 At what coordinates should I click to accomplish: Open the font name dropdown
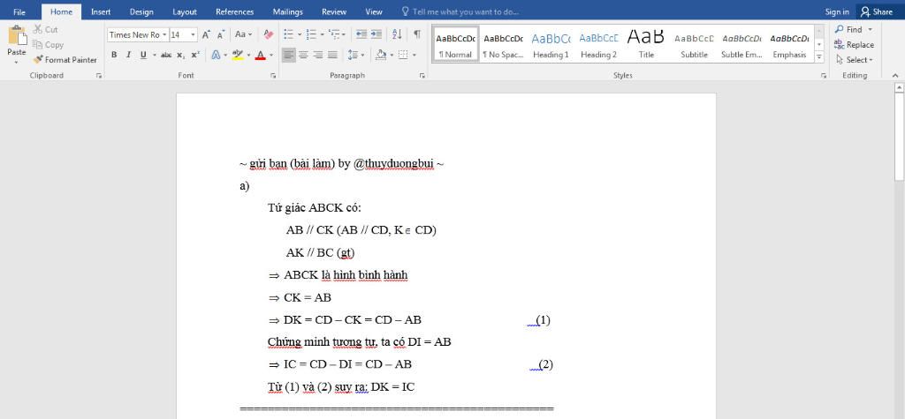point(164,34)
